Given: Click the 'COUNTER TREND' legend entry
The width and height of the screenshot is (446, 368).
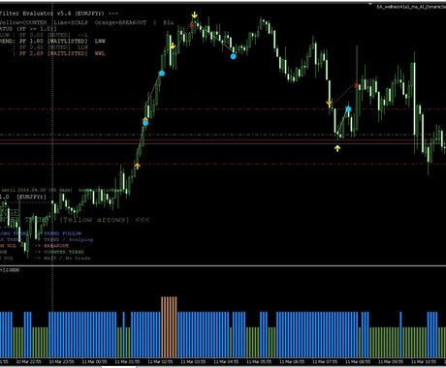Looking at the screenshot, I should coord(64,252).
